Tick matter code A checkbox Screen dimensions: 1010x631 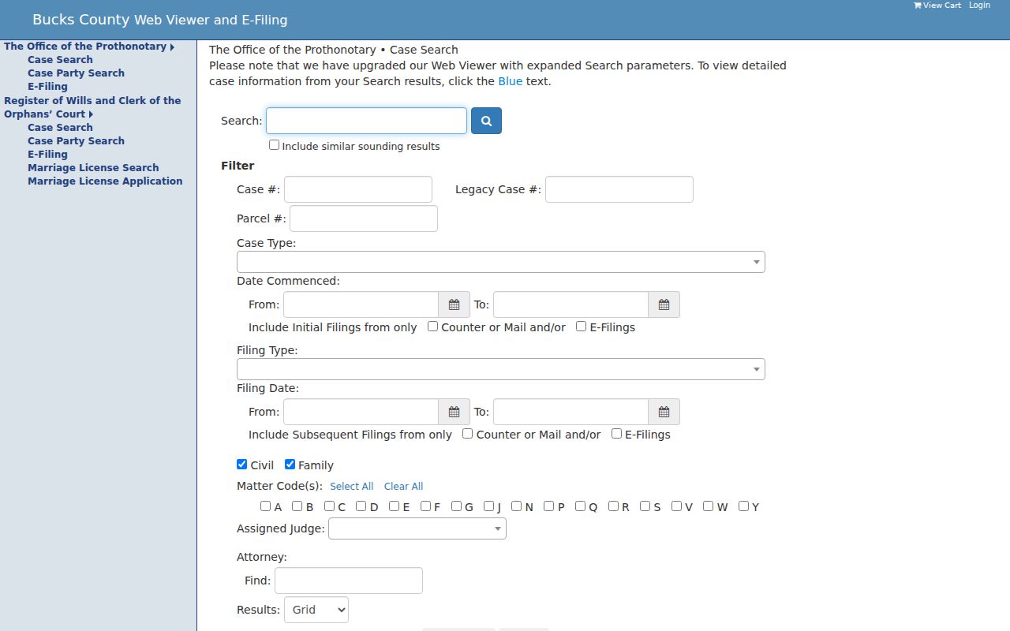pyautogui.click(x=265, y=506)
